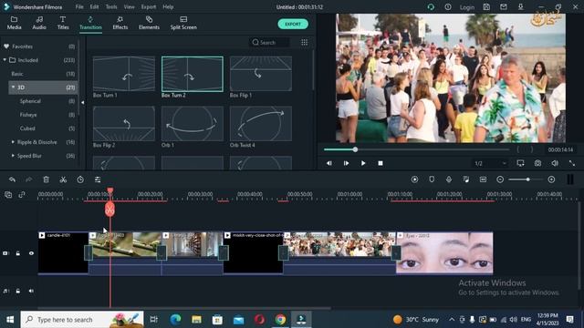Image resolution: width=584 pixels, height=328 pixels.
Task: Open the Help menu
Action: (168, 6)
